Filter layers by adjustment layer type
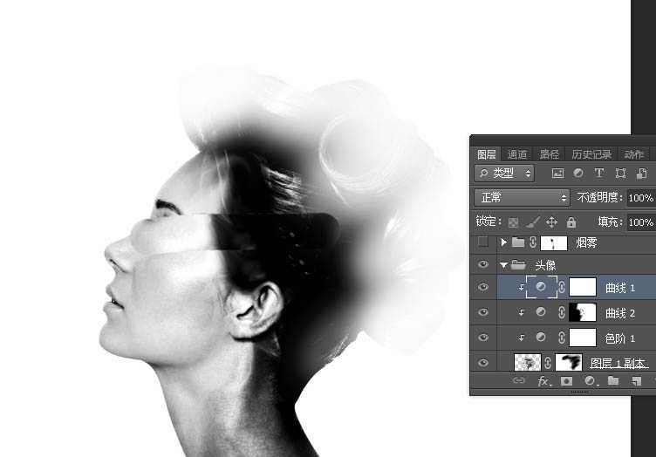 tap(578, 174)
